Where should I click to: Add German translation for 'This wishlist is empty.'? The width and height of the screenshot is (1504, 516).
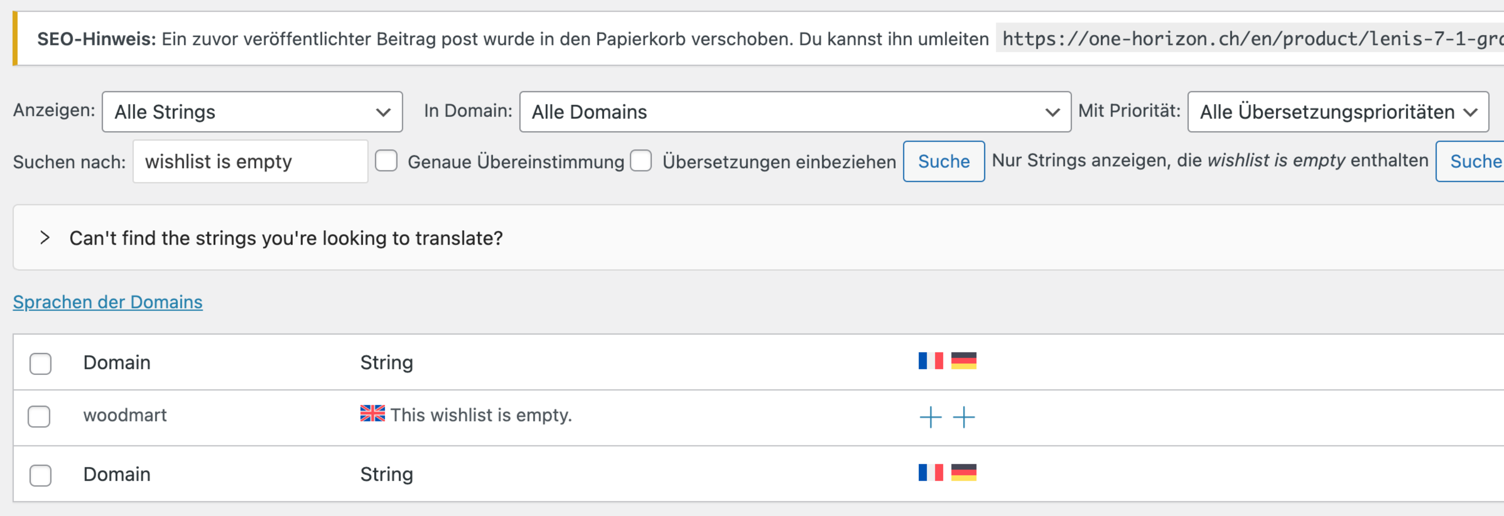(x=963, y=417)
